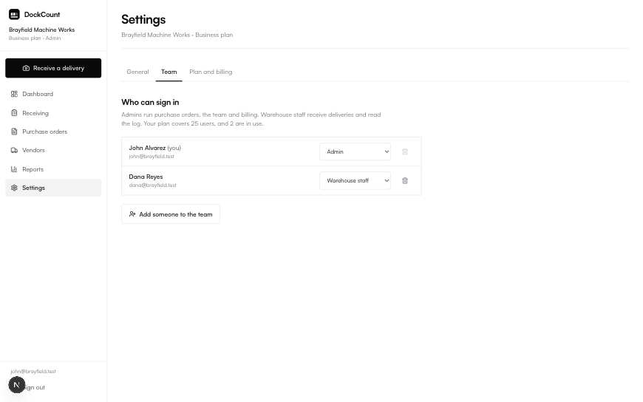643x402 pixels.
Task: Click the dana@brayfield.test email
Action: pos(152,185)
